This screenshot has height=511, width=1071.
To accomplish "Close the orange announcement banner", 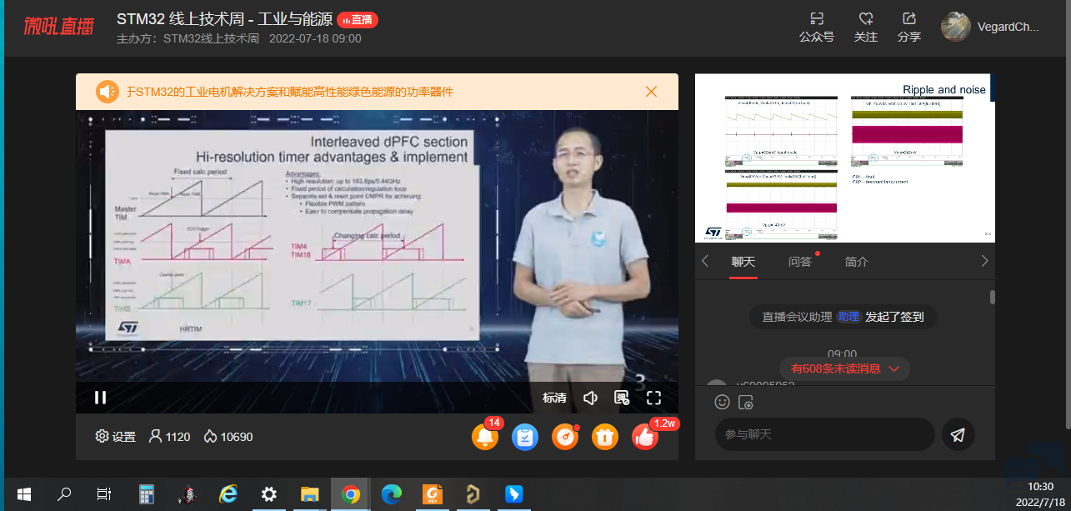I will pyautogui.click(x=652, y=92).
